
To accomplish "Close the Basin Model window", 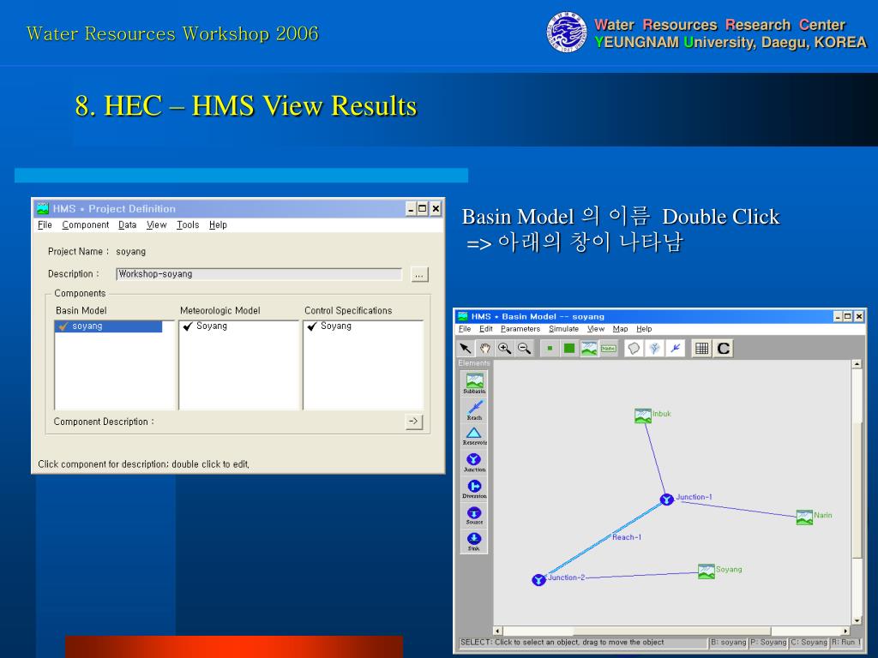I will (x=859, y=317).
